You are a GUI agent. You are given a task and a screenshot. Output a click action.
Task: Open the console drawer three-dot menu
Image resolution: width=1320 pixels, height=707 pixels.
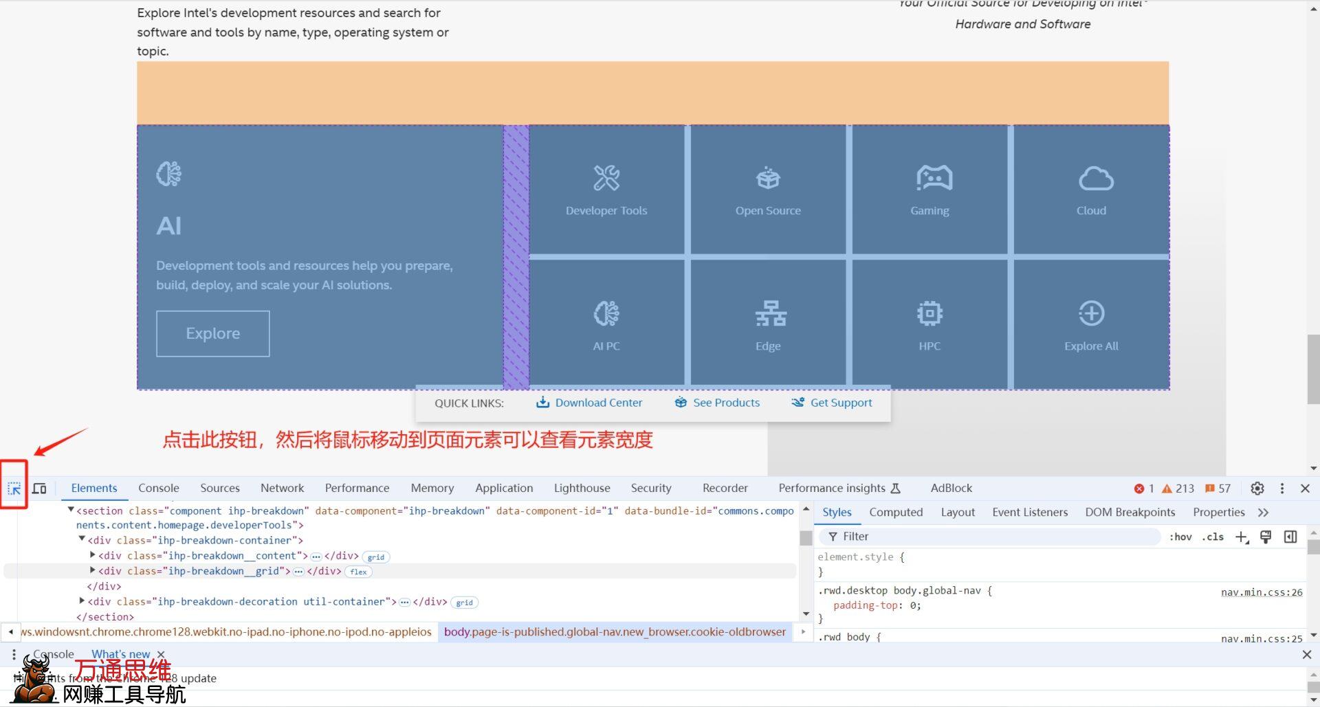tap(13, 654)
